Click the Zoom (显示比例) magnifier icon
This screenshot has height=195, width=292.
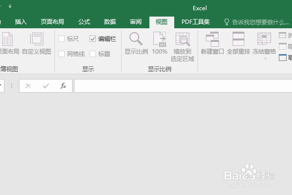[136, 39]
